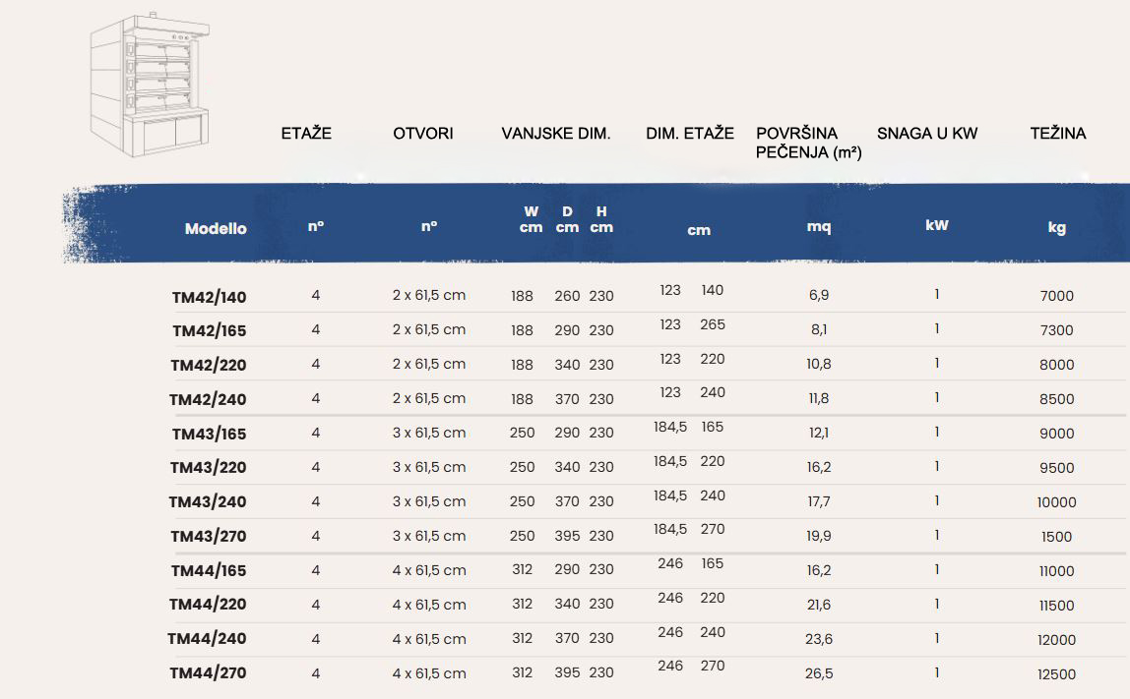This screenshot has width=1130, height=699.
Task: Select the 26,5 baking surface value
Action: (819, 673)
